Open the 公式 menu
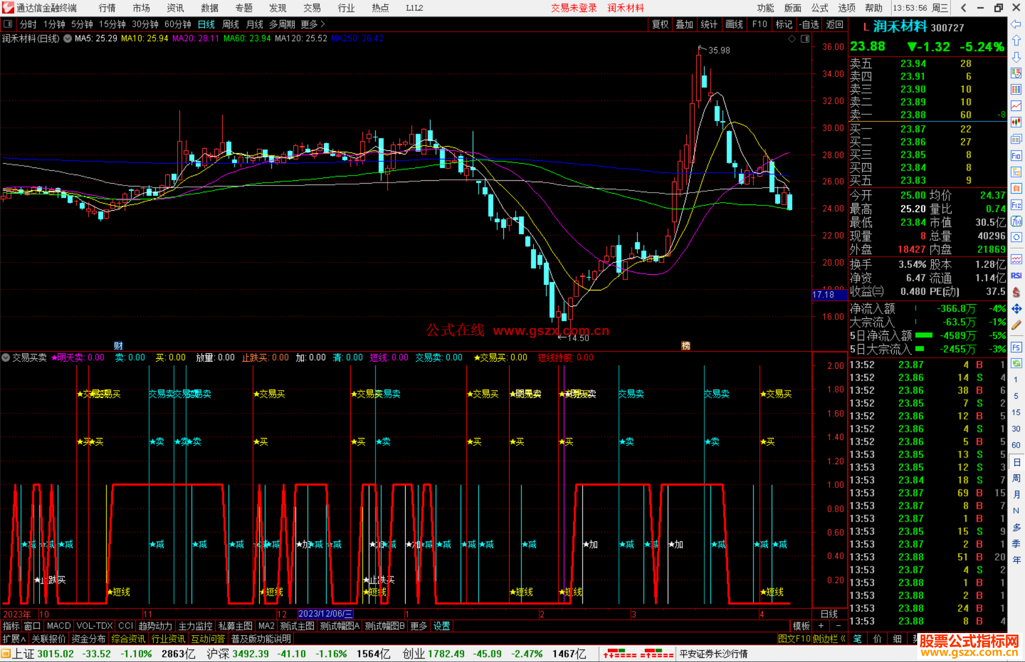The height and width of the screenshot is (662, 1025). (820, 8)
